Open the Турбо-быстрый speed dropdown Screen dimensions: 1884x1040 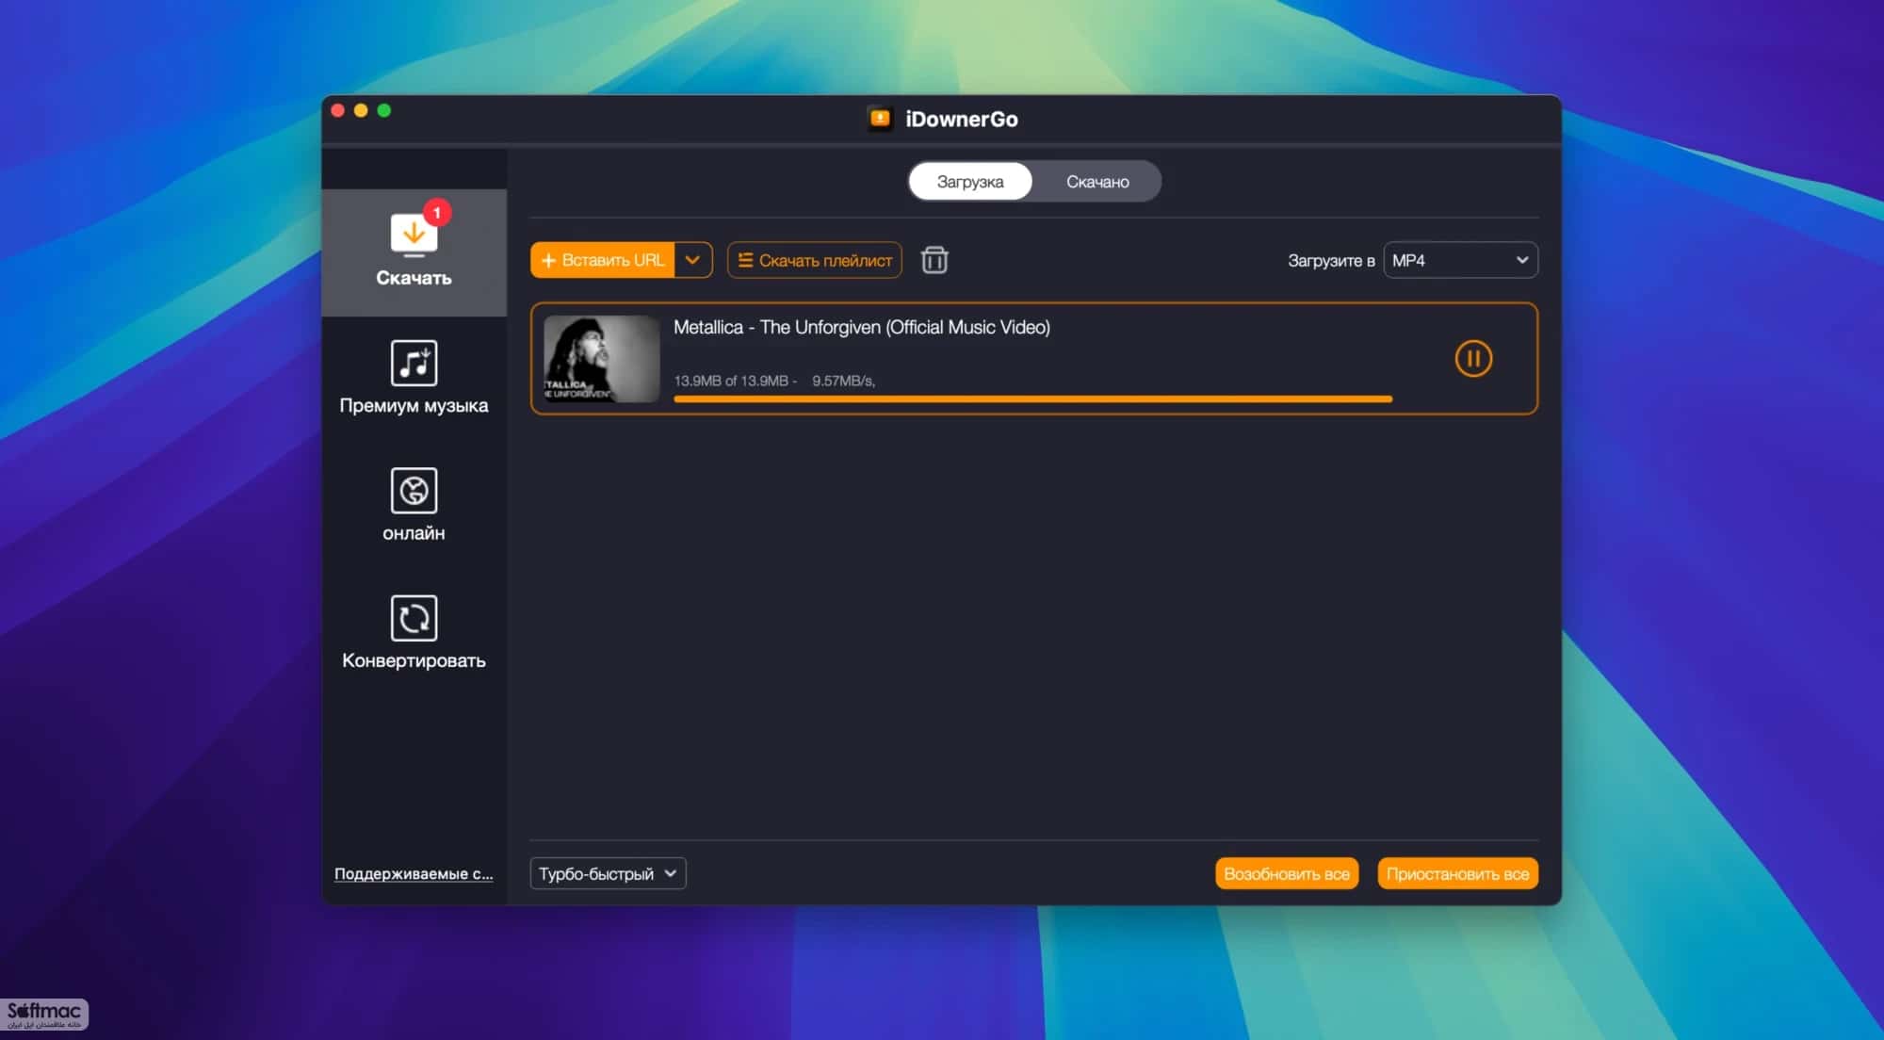tap(608, 873)
